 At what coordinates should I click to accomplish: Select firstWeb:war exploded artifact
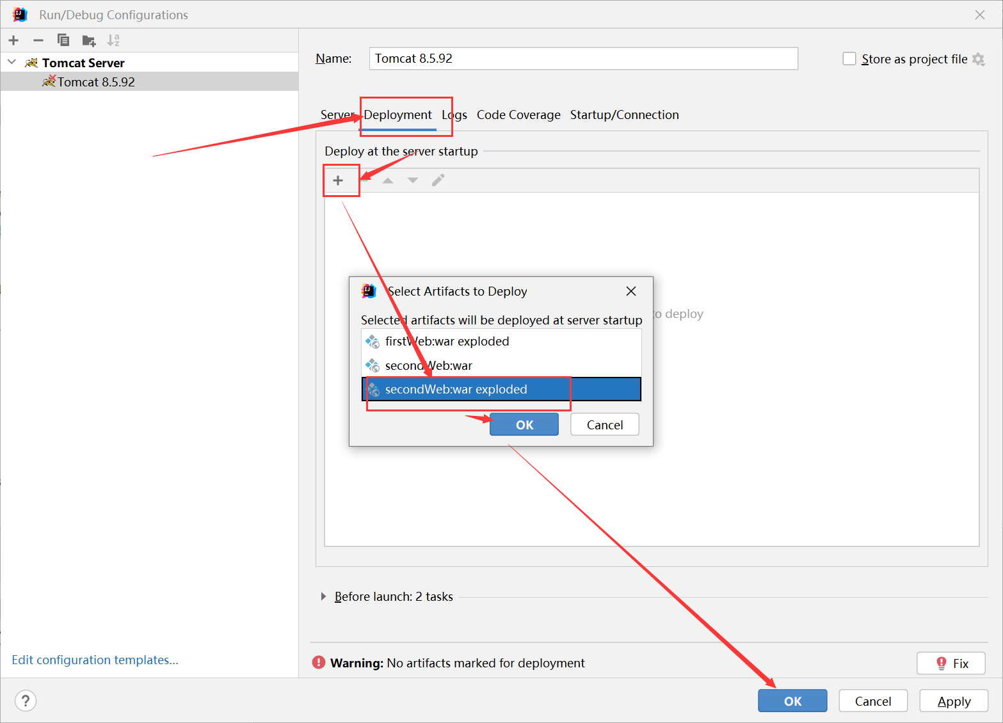pyautogui.click(x=501, y=341)
